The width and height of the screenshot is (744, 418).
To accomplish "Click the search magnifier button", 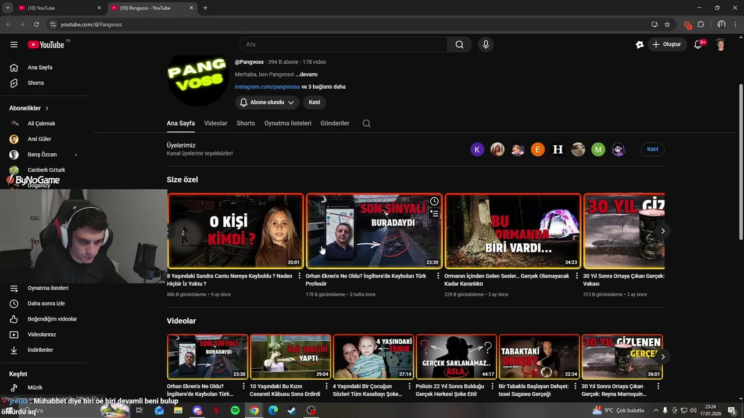I will [x=459, y=45].
